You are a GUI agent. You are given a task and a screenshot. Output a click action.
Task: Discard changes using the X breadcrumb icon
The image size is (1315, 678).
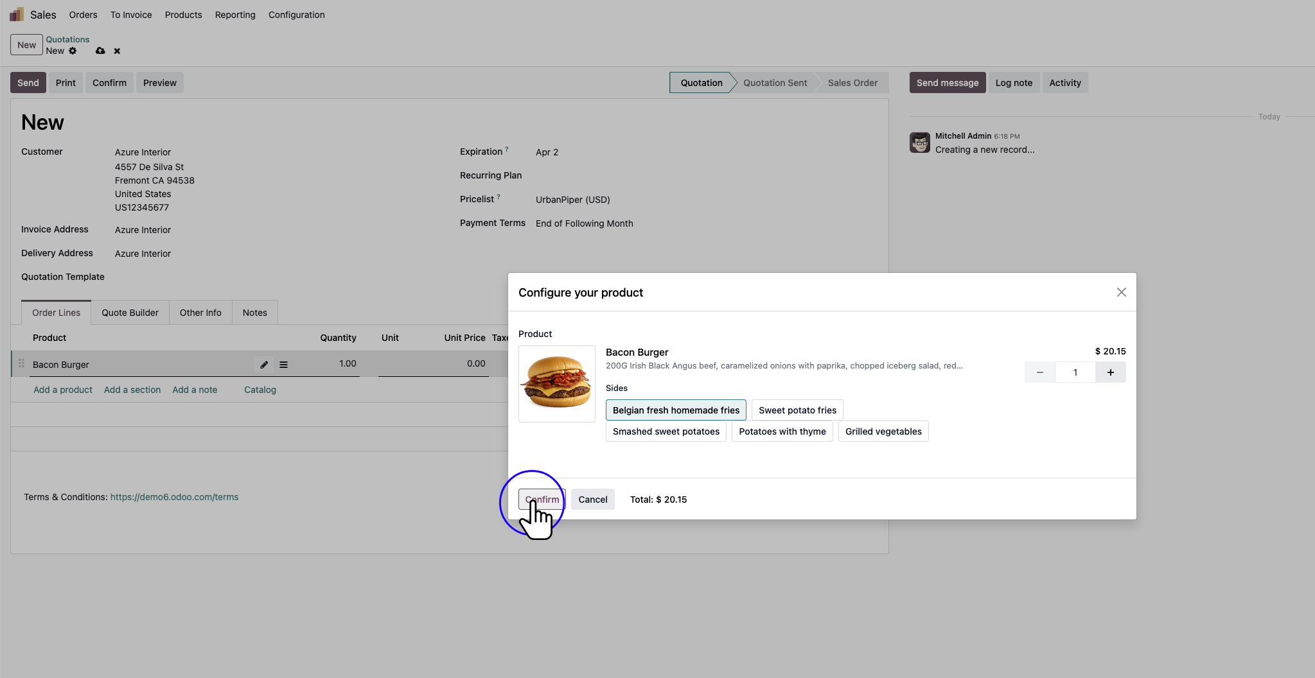pos(117,51)
